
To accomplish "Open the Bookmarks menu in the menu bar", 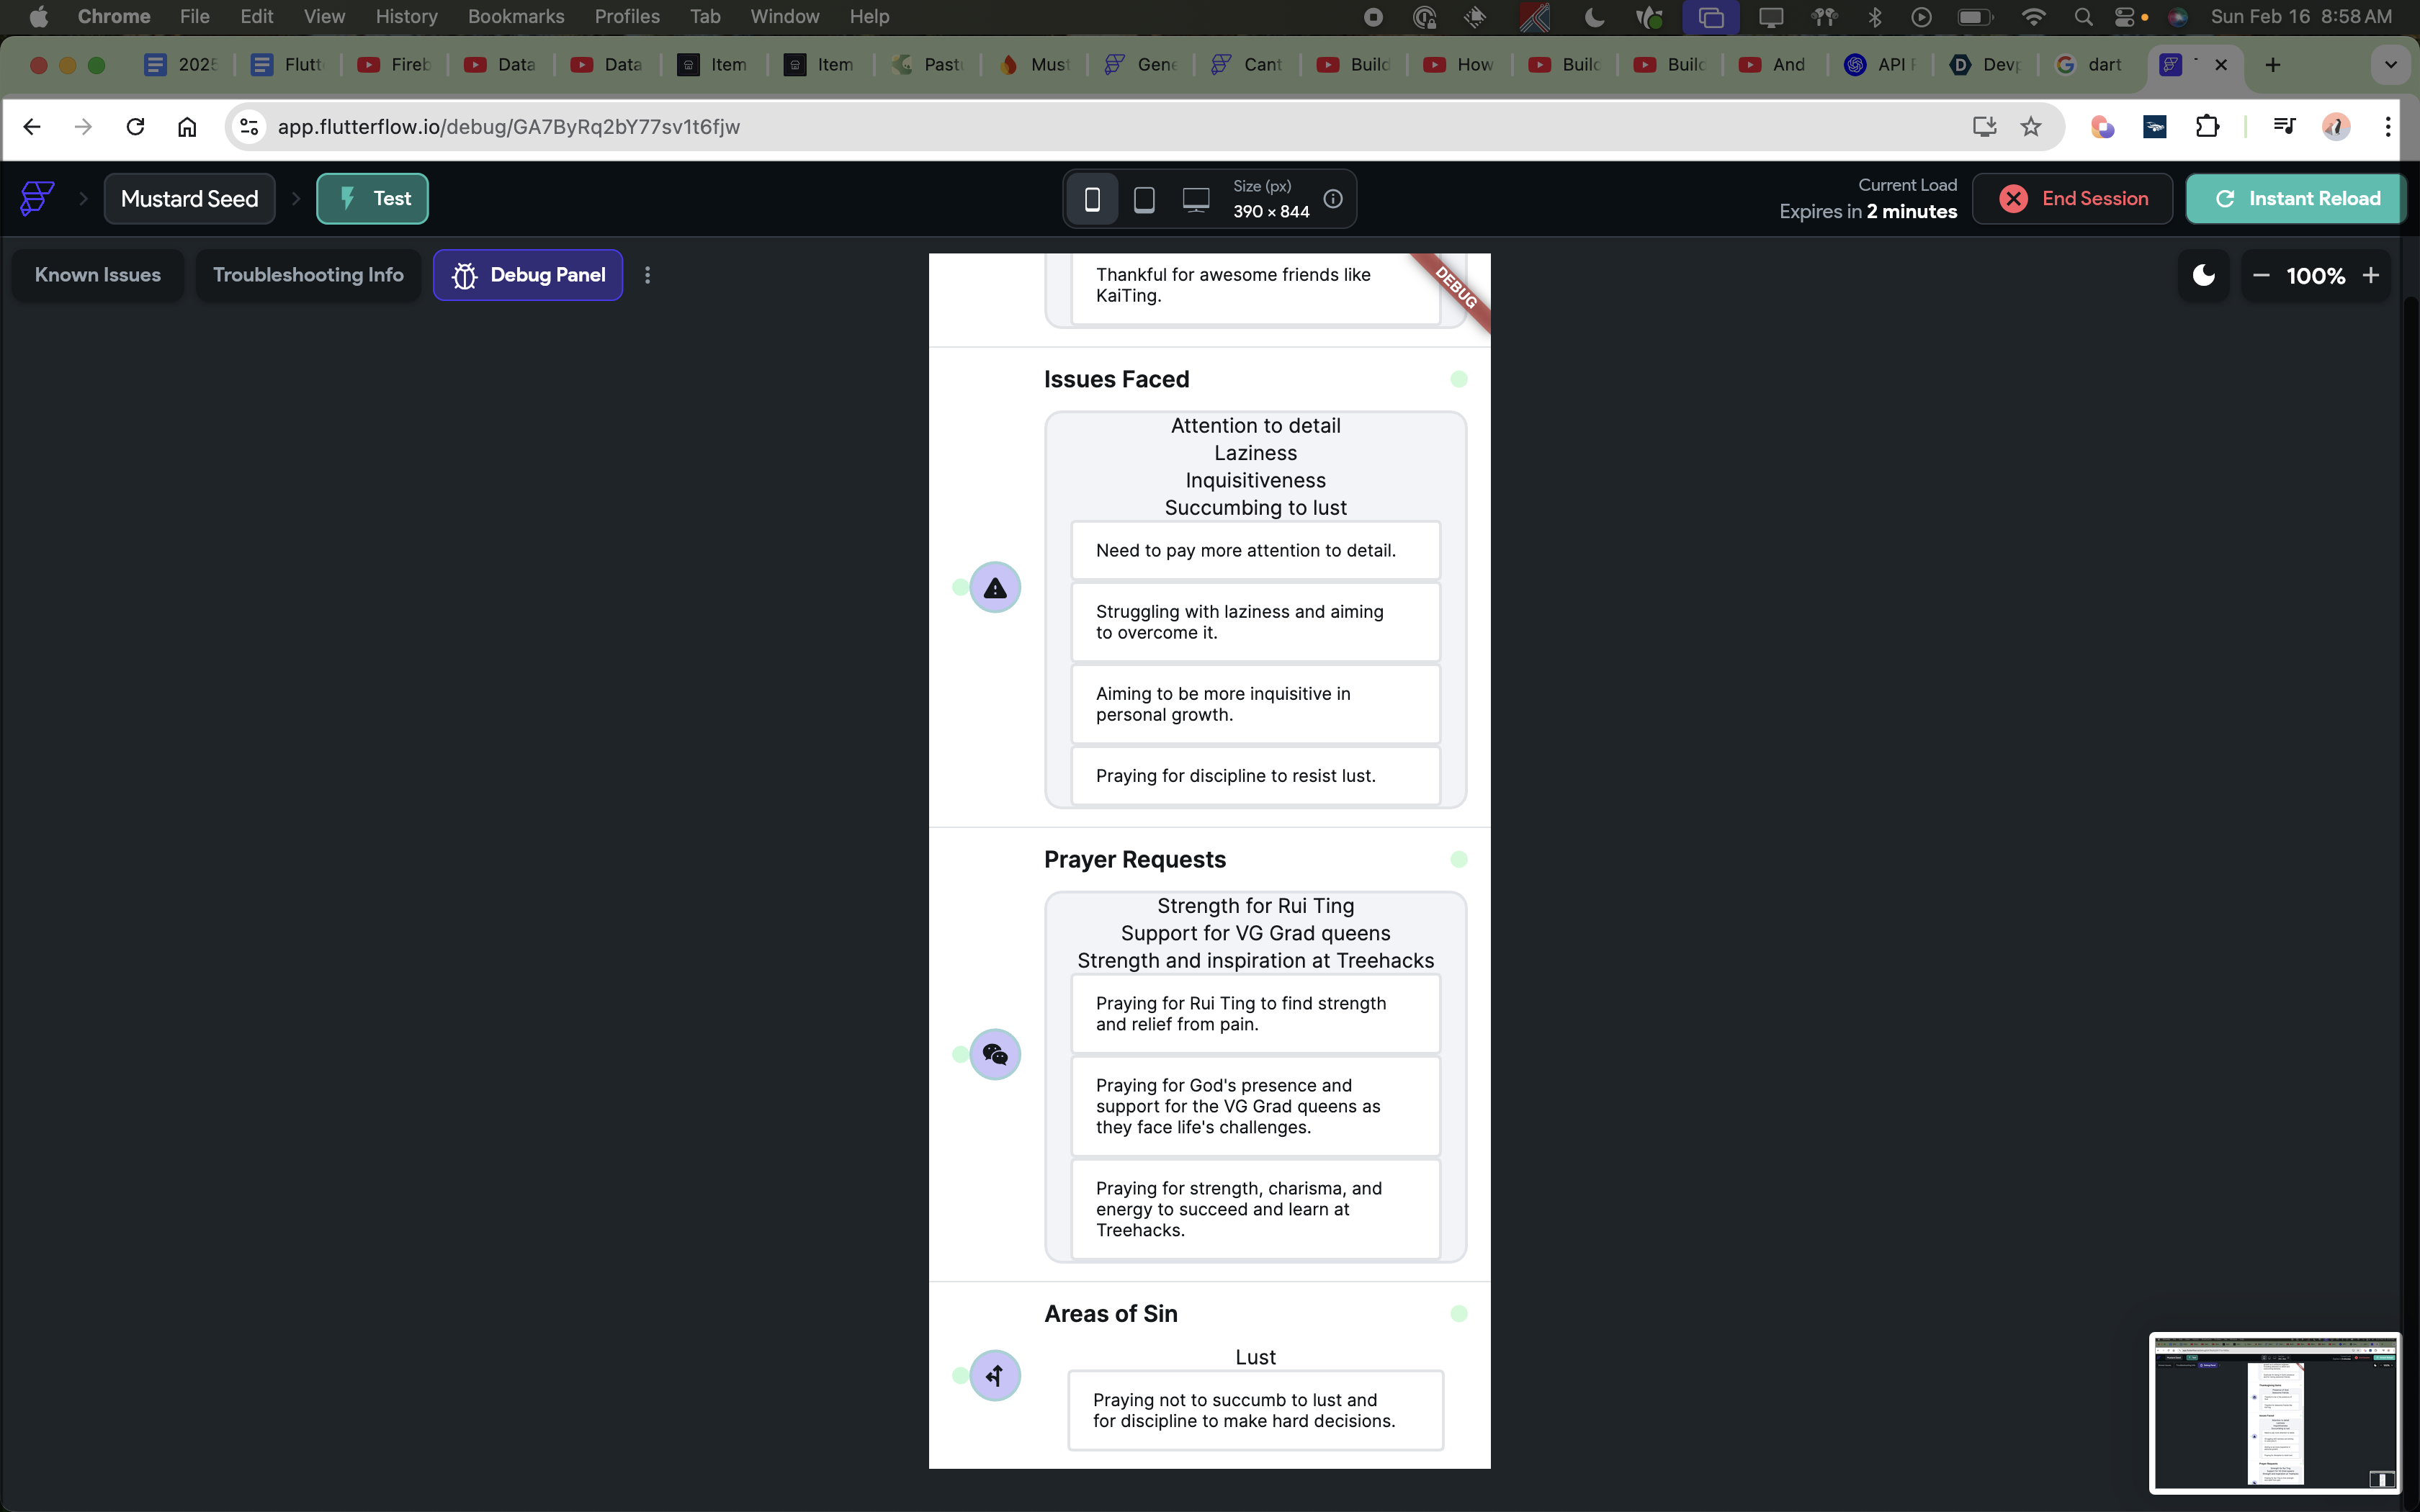I will [515, 16].
